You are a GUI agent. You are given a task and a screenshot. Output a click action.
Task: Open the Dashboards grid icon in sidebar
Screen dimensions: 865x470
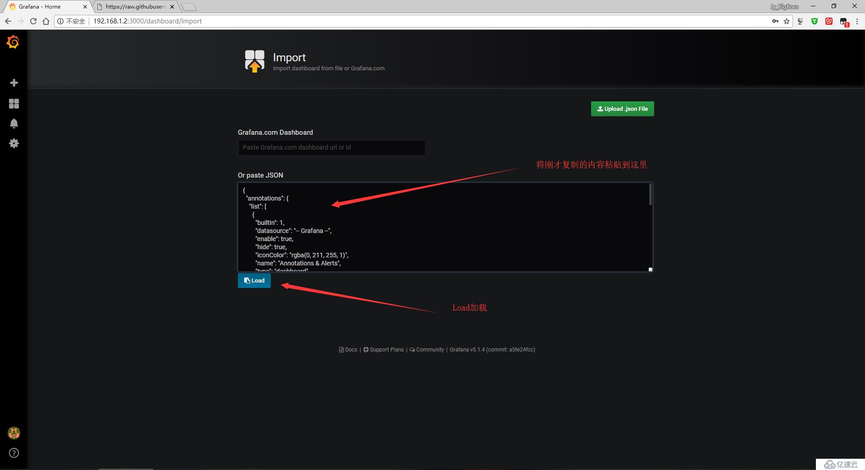click(14, 104)
